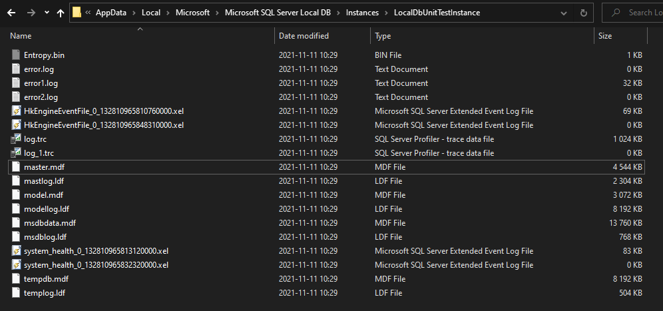Navigate to Microsoft SQL Server Local DB breadcrumb
This screenshot has height=311, width=663.
coord(278,13)
